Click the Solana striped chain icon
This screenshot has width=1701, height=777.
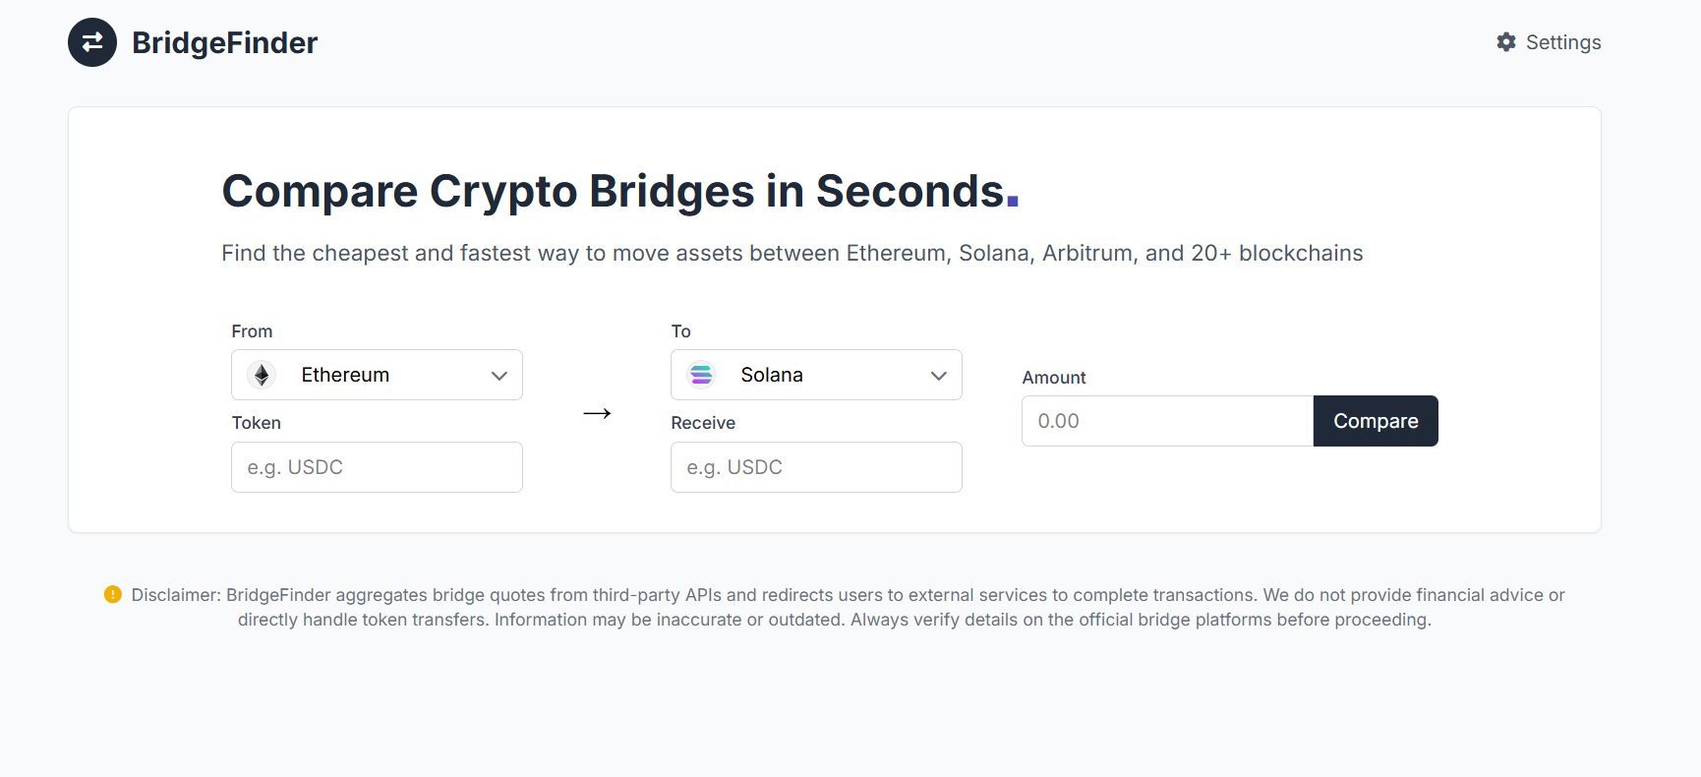[701, 375]
